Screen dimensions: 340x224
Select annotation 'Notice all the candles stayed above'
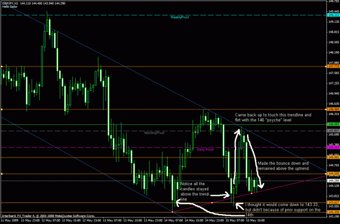point(195,191)
